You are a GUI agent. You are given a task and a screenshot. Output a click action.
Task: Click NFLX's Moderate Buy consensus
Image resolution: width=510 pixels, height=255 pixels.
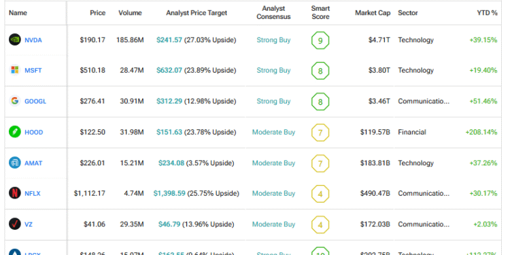[273, 194]
